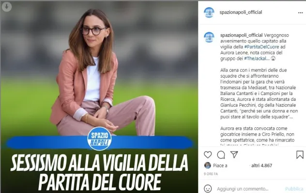This screenshot has height=193, width=306.
Task: Click the download arrow icon on image
Action: (x=7, y=7)
